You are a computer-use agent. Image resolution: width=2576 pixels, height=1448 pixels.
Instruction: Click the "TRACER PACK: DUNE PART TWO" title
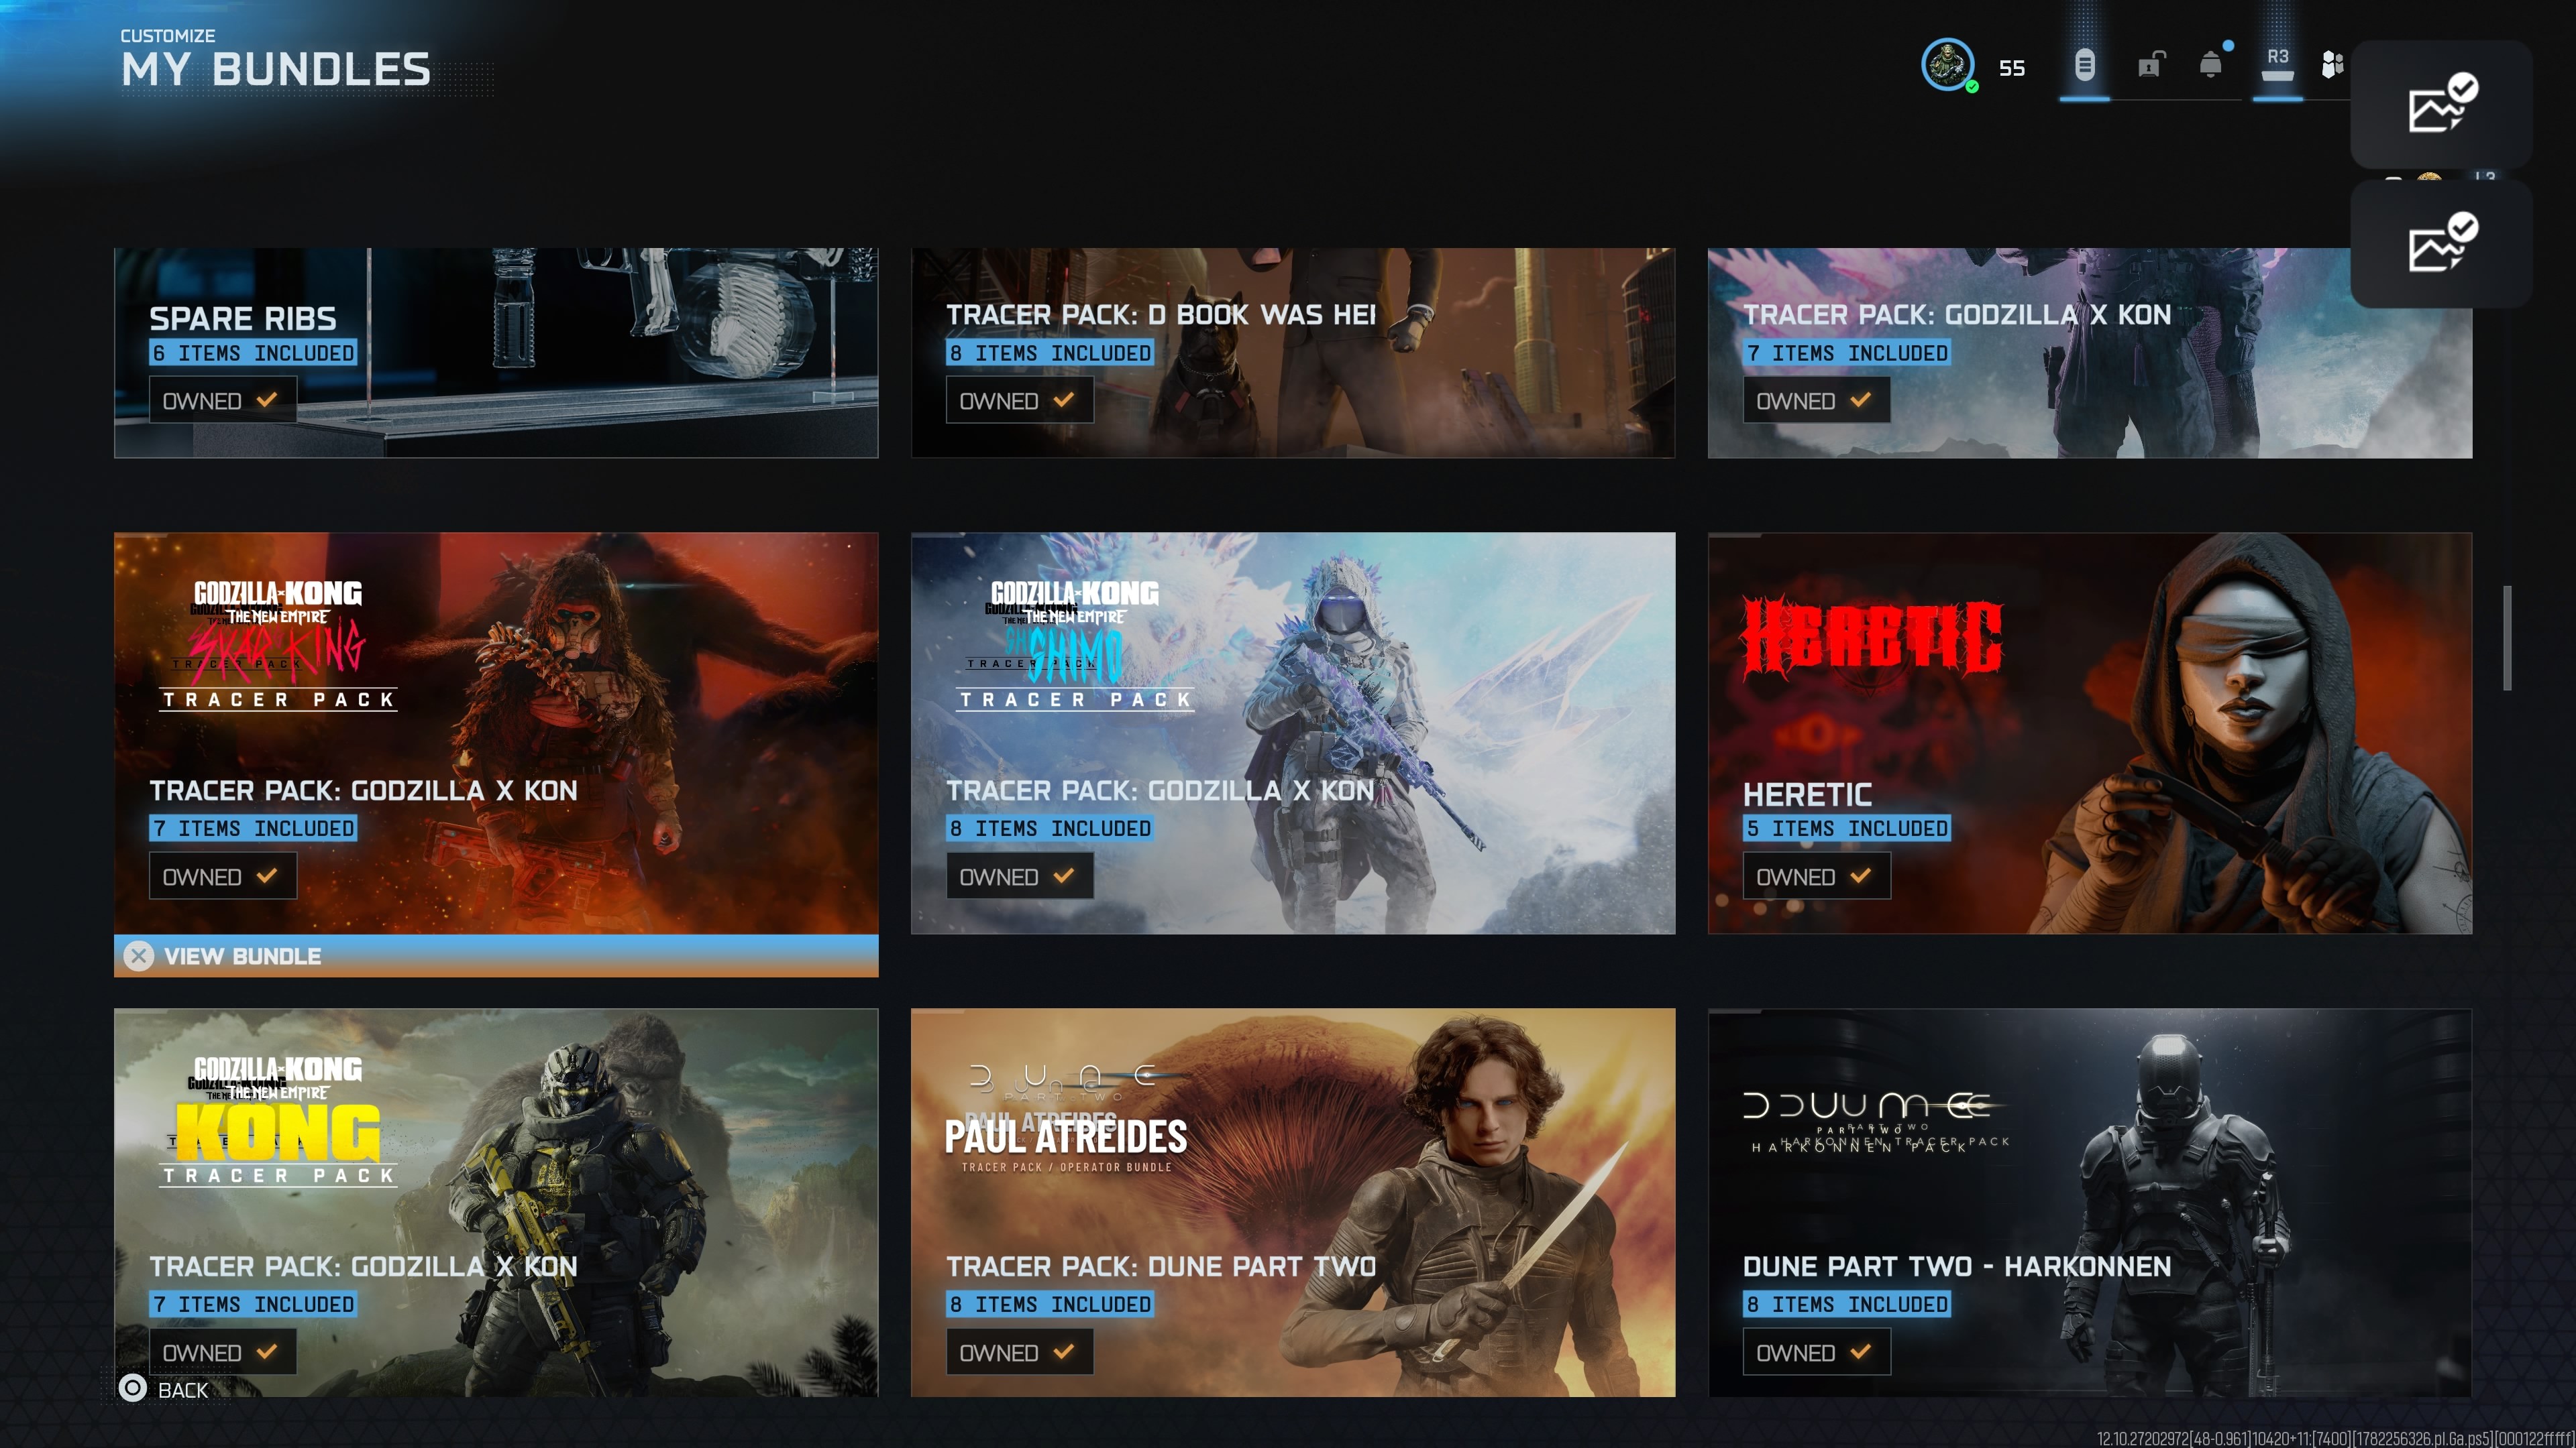click(1161, 1266)
